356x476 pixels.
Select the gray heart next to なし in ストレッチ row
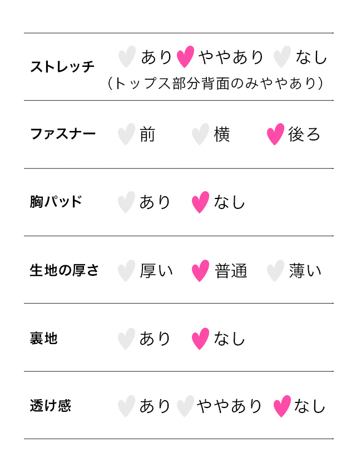(282, 57)
